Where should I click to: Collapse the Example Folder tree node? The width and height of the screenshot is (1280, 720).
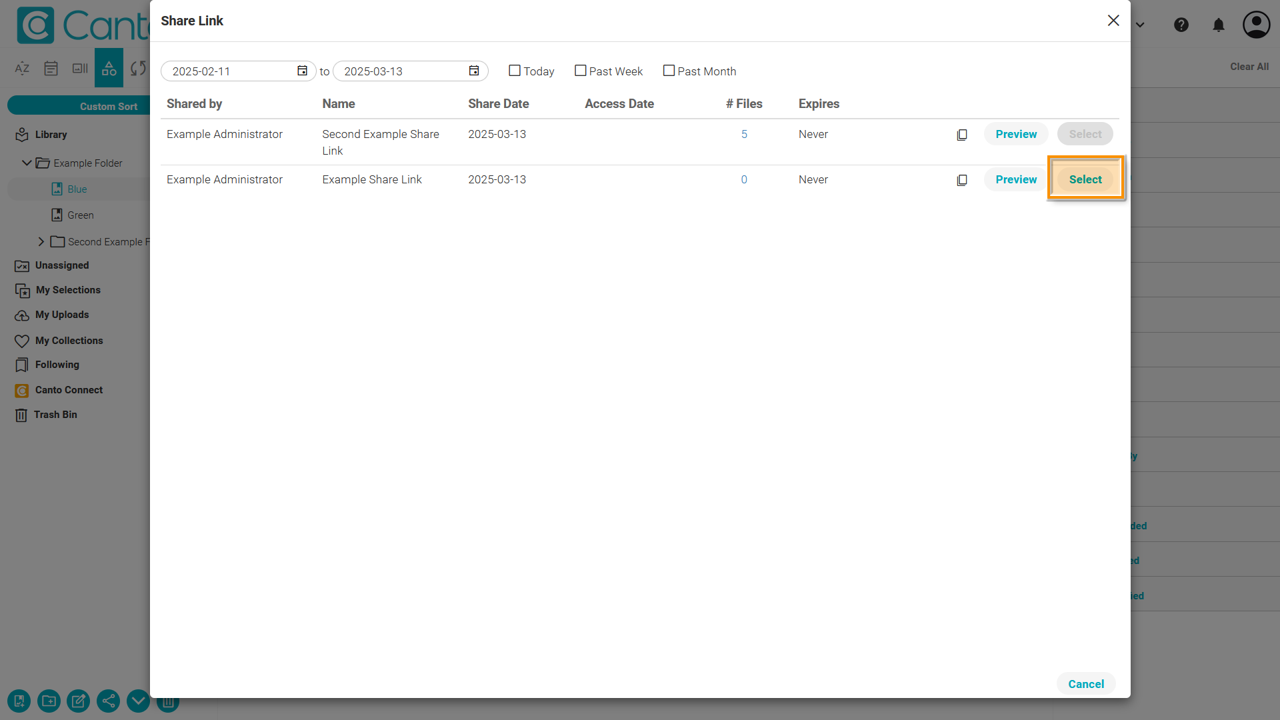tap(27, 163)
